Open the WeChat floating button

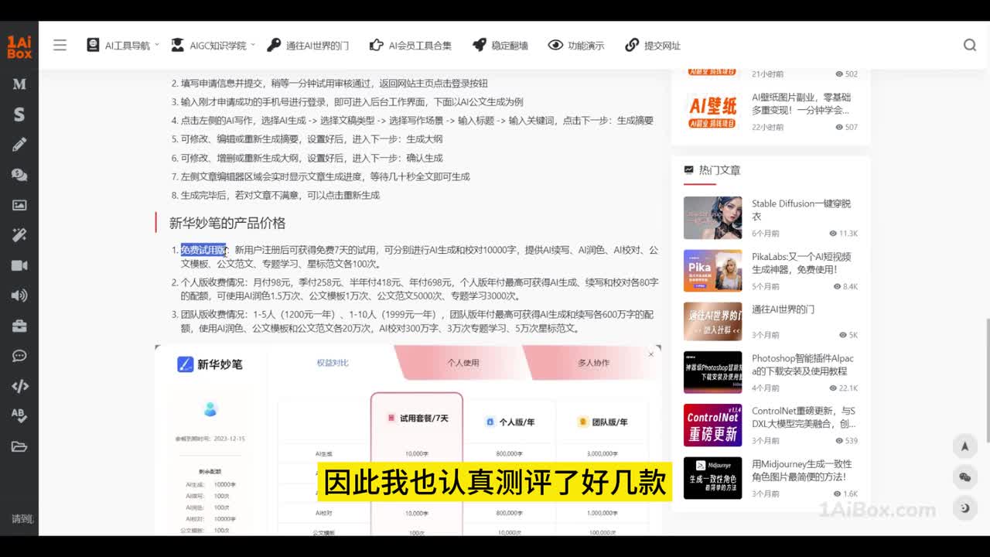point(964,477)
